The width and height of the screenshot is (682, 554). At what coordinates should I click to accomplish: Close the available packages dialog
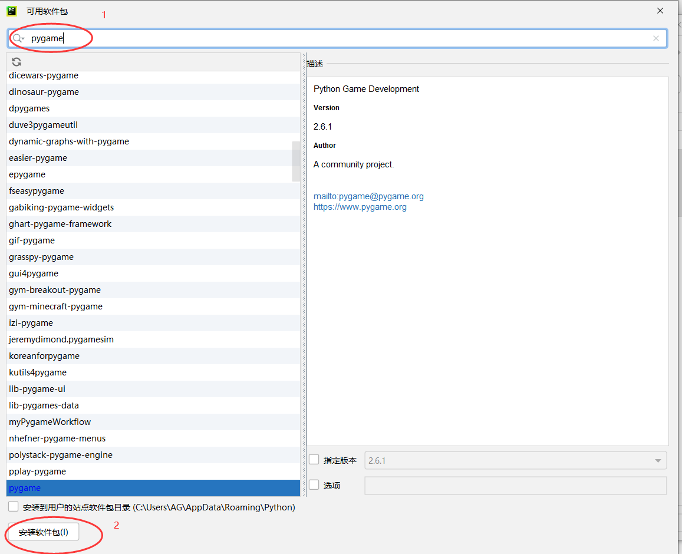pyautogui.click(x=660, y=11)
